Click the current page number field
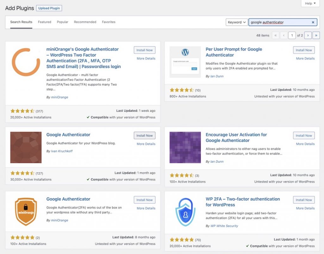The width and height of the screenshot is (324, 254). (x=292, y=36)
